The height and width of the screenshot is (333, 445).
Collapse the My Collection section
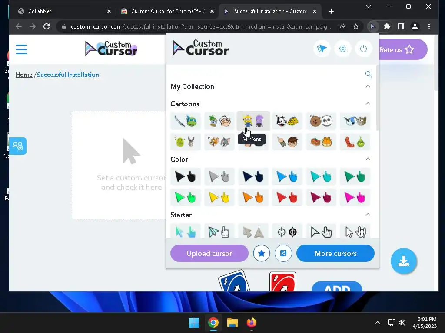[x=368, y=86]
